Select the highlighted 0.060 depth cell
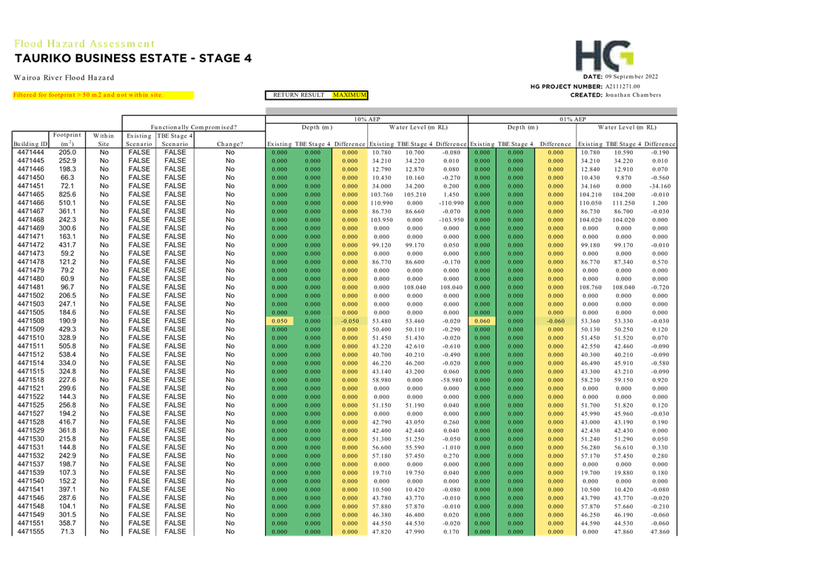This screenshot has width=820, height=580. click(483, 321)
